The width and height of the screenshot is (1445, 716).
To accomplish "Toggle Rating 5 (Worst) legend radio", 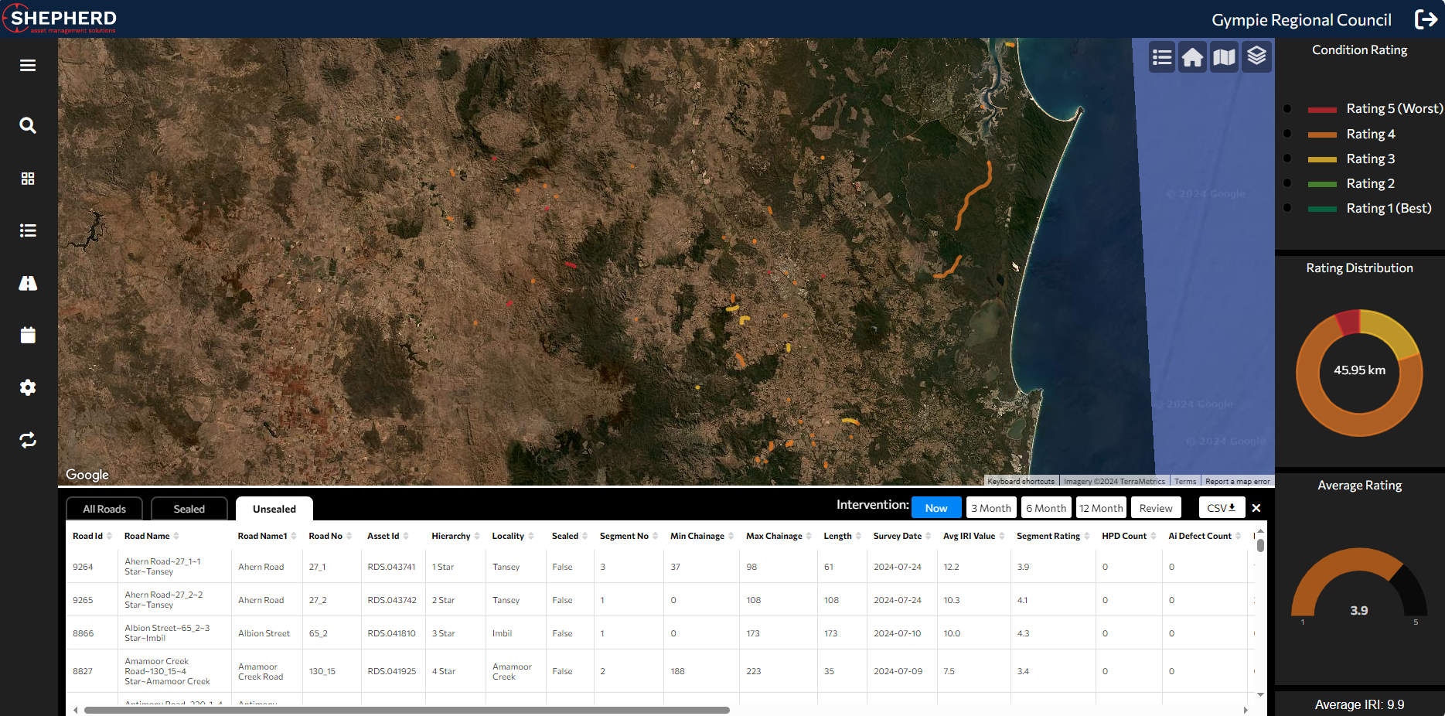I will [1287, 109].
